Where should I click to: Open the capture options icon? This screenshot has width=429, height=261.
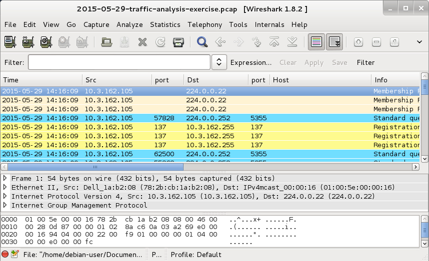(28, 42)
